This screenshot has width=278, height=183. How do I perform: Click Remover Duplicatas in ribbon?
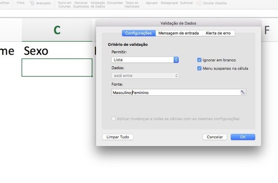click(x=81, y=5)
